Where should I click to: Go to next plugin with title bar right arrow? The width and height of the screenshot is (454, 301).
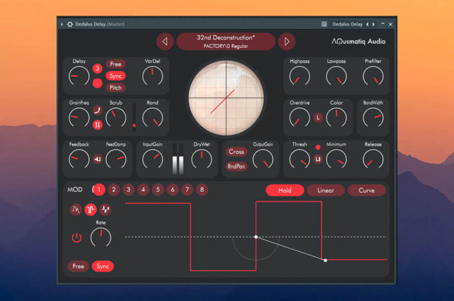pos(374,24)
